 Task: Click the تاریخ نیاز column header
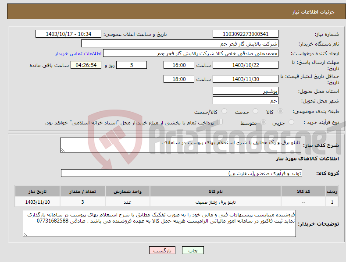38,191
